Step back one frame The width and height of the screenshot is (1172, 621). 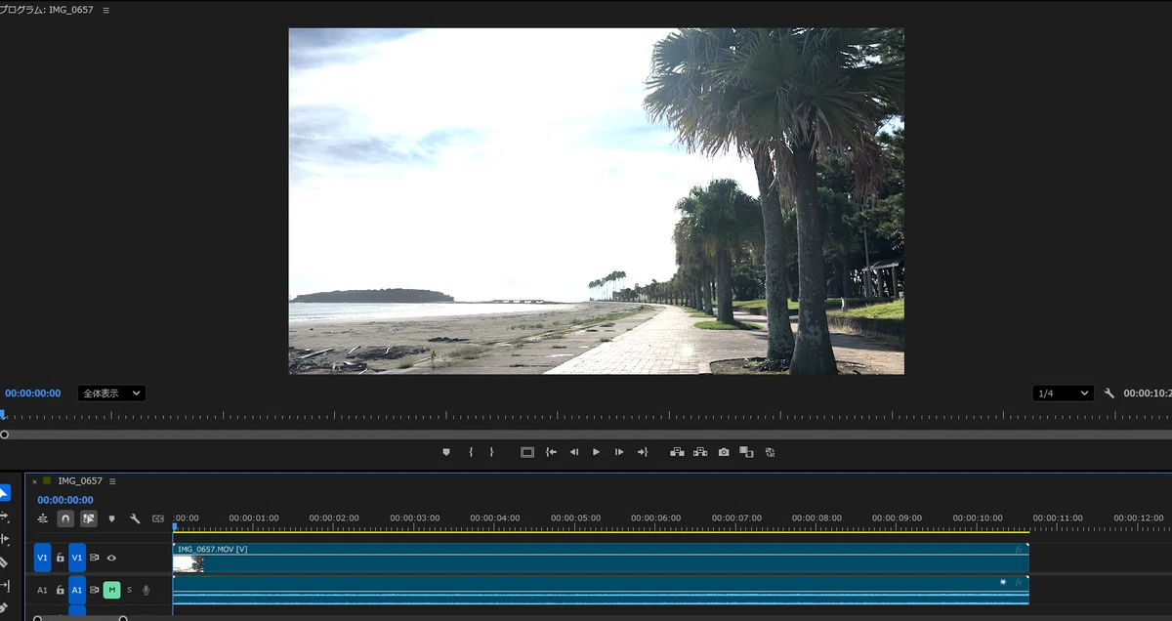click(x=574, y=452)
